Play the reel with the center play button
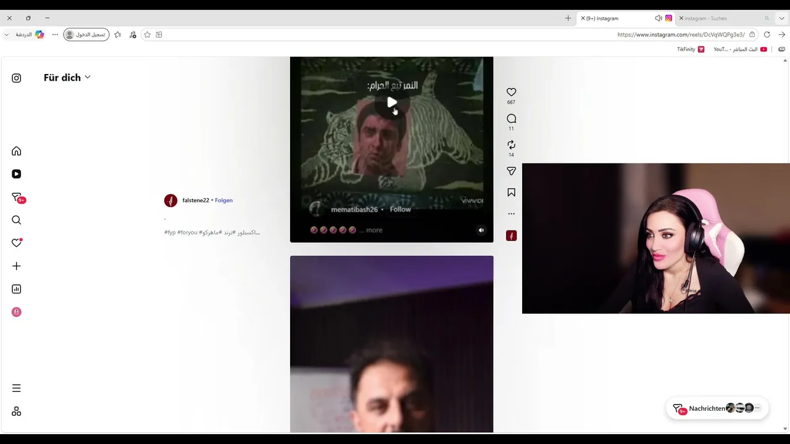The width and height of the screenshot is (790, 444). 392,102
